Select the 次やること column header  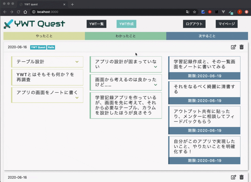[x=207, y=36]
